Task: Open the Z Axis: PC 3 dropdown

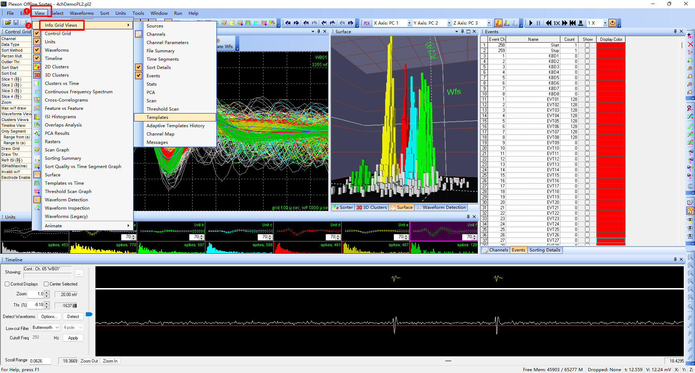Action: tap(489, 23)
